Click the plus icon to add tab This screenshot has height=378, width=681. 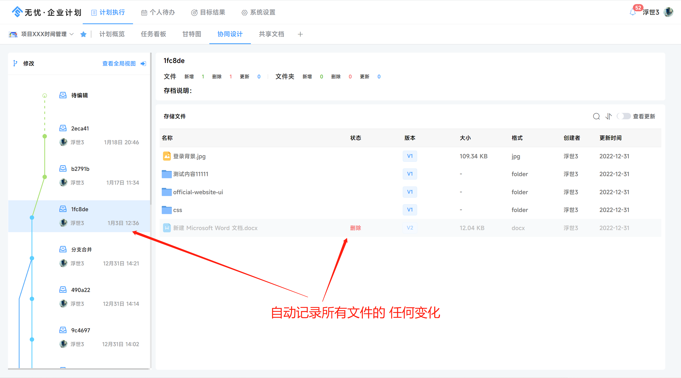[x=300, y=34]
